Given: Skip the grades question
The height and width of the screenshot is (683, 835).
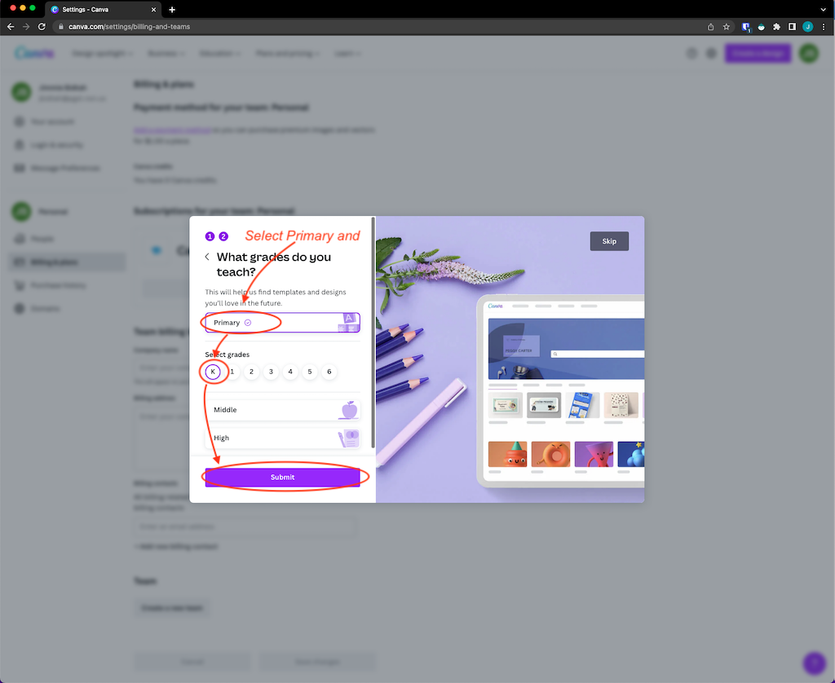Looking at the screenshot, I should click(x=609, y=241).
